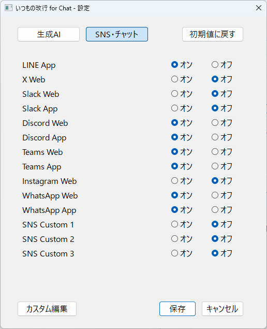
Task: Click the WhatsApp App label
Action: [x=49, y=210]
